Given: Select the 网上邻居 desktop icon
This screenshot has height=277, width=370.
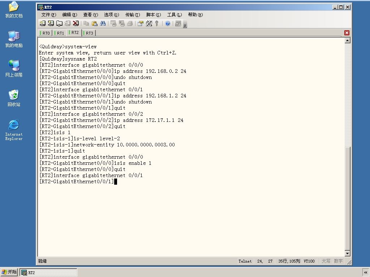Looking at the screenshot, I should pyautogui.click(x=14, y=69).
